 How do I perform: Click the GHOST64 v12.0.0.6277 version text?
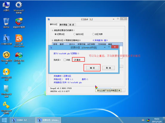pyautogui.click(x=60, y=92)
